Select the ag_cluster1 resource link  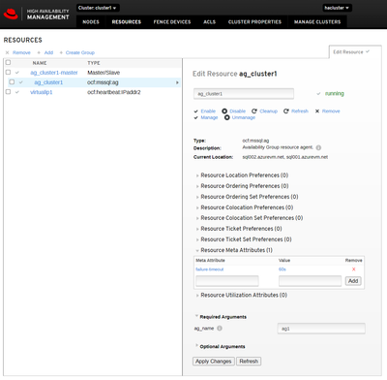(48, 82)
